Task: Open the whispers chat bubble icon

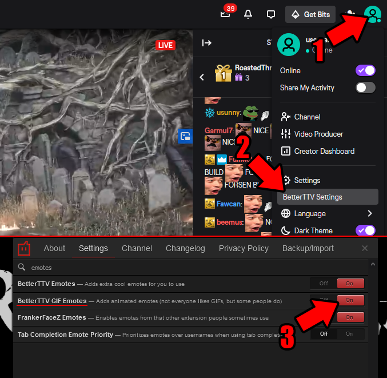Action: [x=271, y=14]
